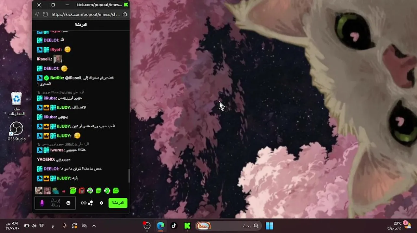Click the three-dots bubbles icon beside chat settings

(x=91, y=203)
